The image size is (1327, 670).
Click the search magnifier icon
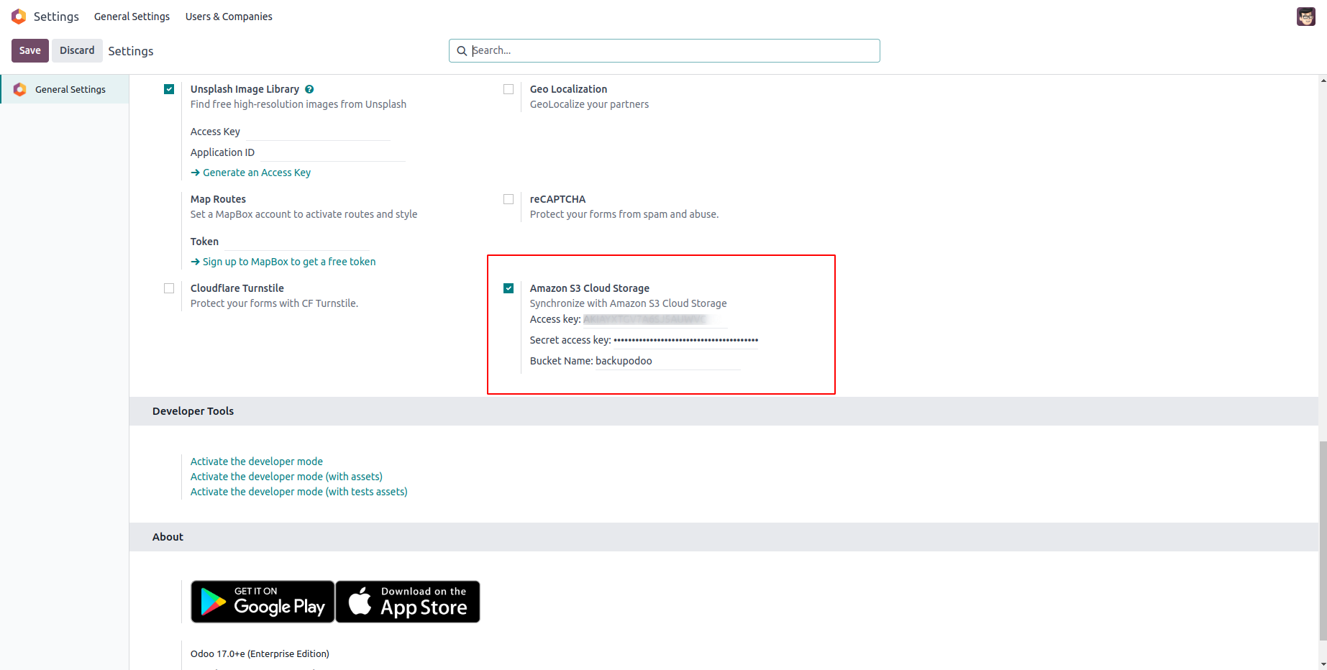coord(462,51)
